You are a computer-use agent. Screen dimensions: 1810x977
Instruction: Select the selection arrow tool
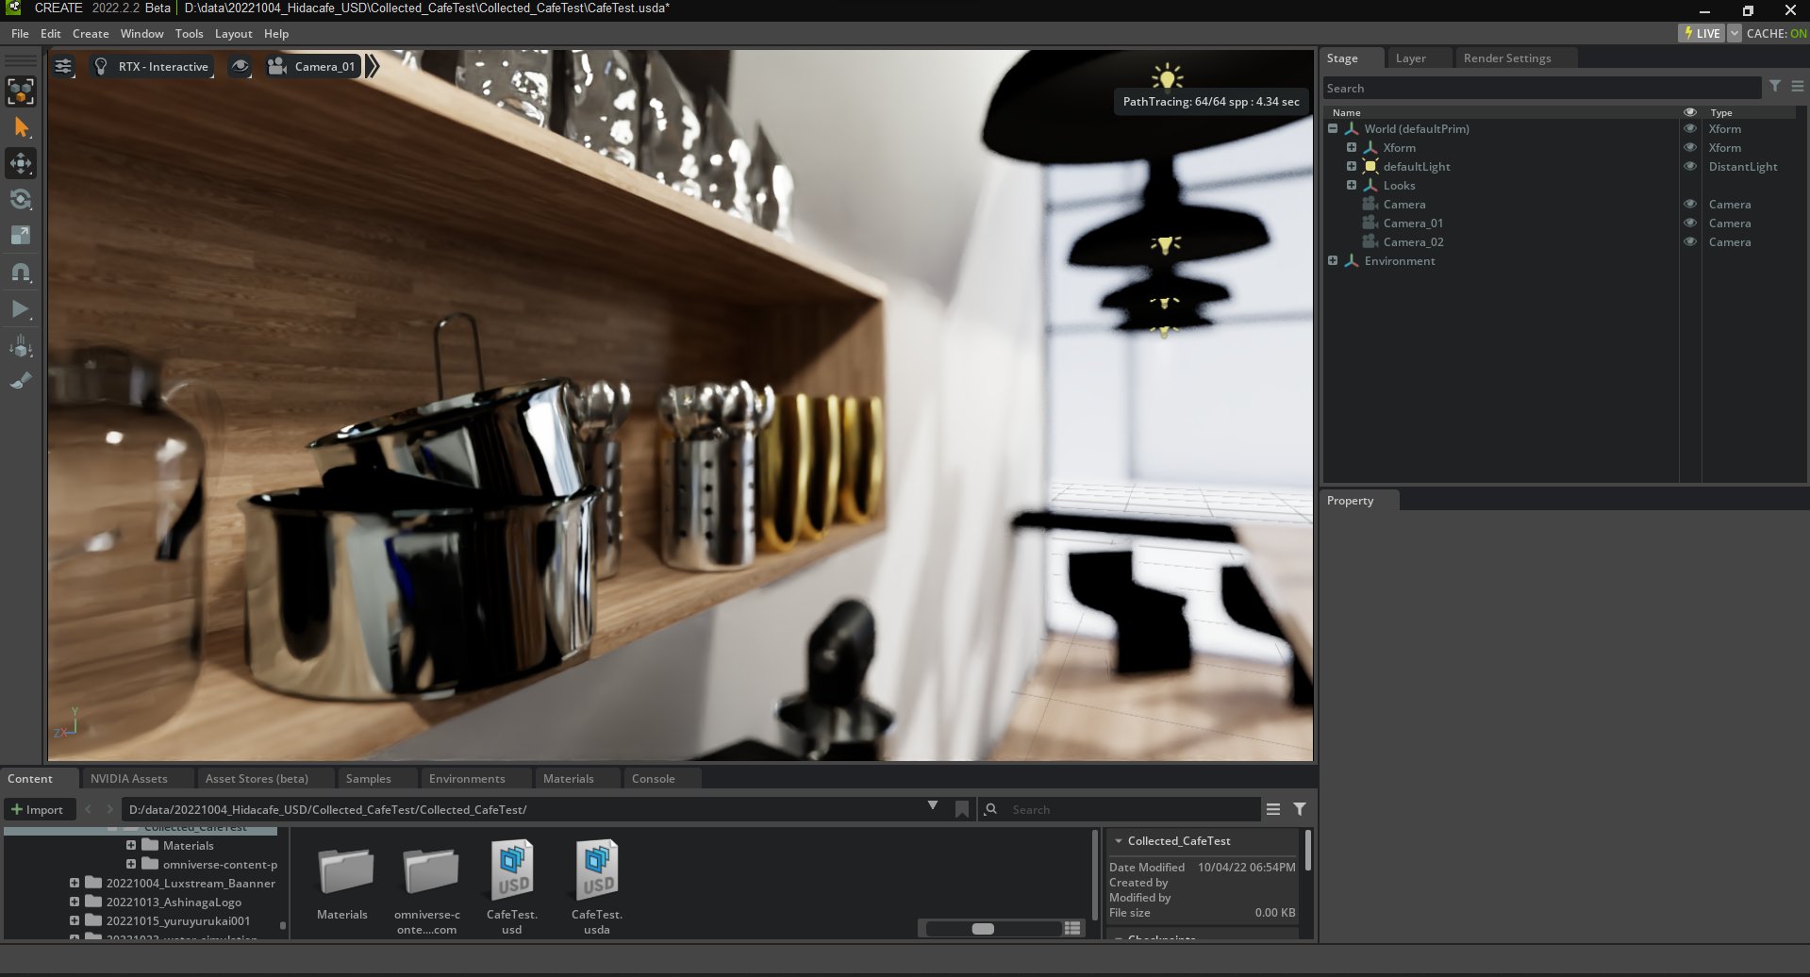click(21, 127)
